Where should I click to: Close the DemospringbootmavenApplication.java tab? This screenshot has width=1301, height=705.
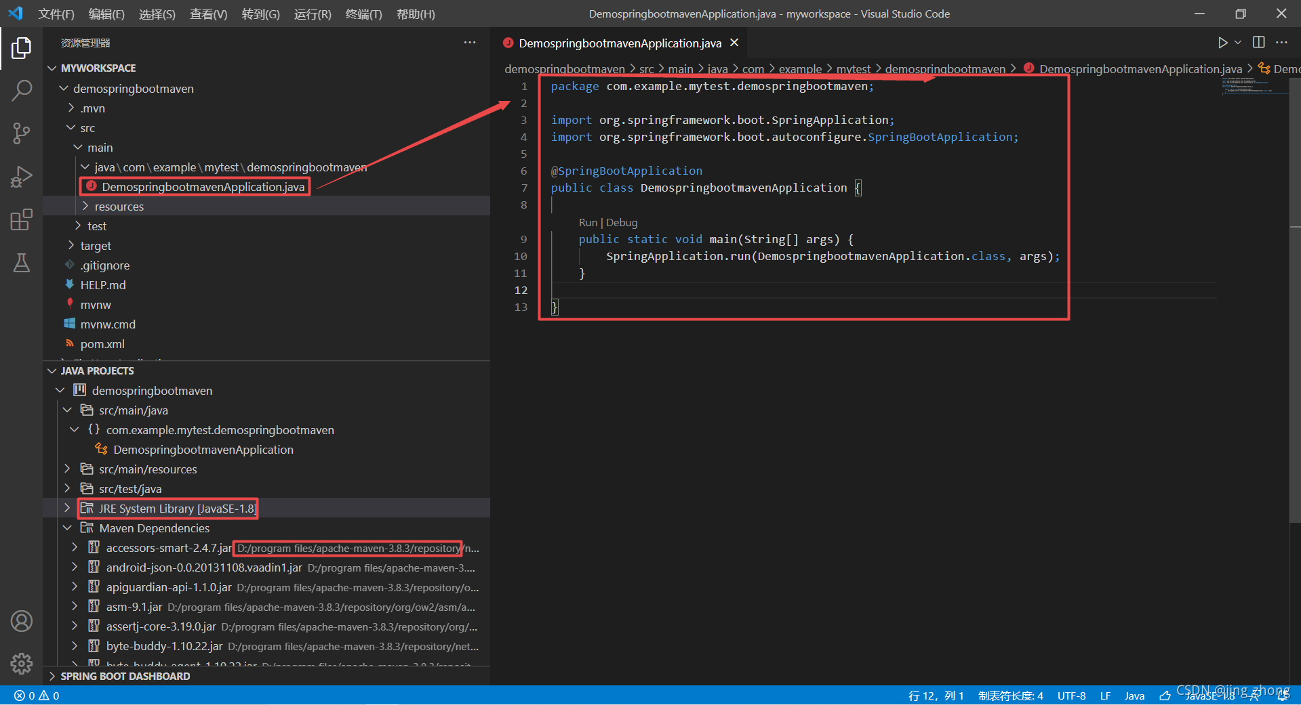[x=734, y=43]
